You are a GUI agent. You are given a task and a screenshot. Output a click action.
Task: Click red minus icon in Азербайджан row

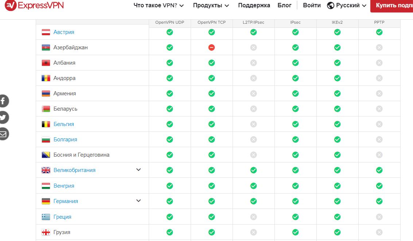(211, 47)
